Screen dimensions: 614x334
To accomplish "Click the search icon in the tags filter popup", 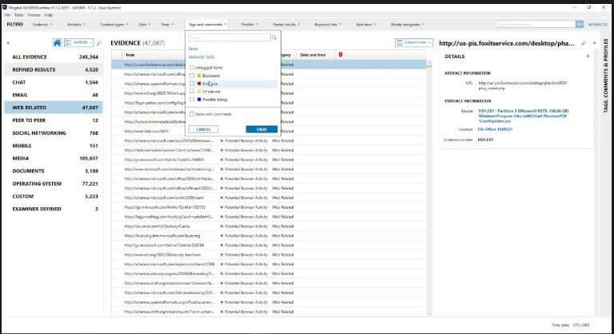I will [x=274, y=37].
